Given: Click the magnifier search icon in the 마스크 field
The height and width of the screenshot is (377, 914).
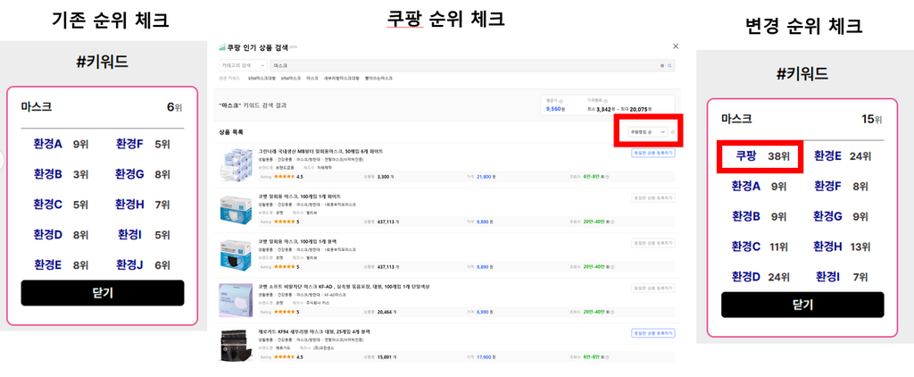Looking at the screenshot, I should coord(669,66).
